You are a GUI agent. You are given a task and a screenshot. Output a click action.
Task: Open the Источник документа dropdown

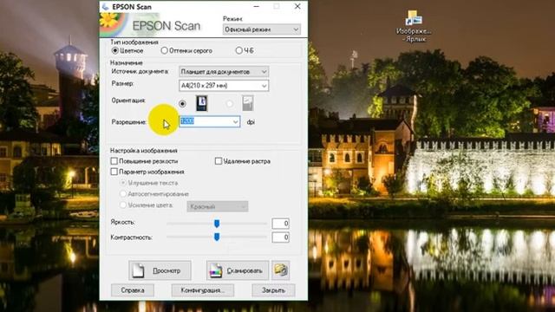(x=224, y=72)
